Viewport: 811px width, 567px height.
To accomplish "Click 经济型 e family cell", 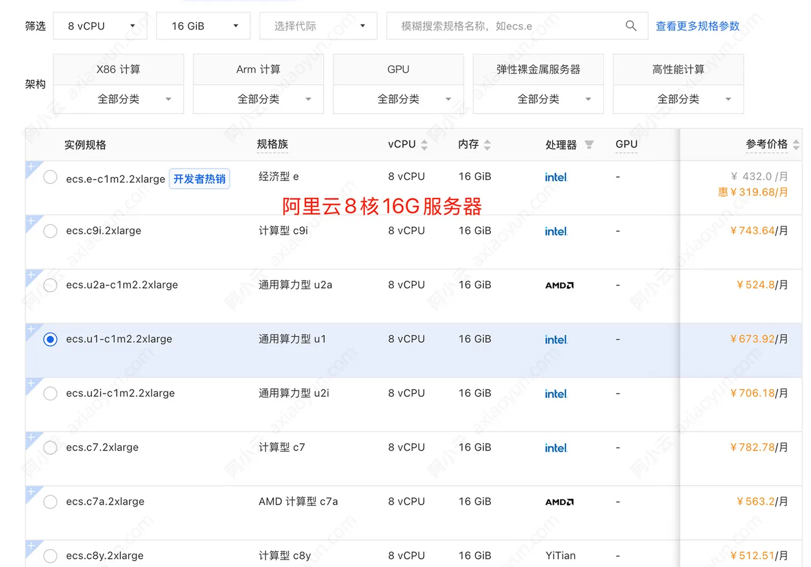I will [279, 176].
